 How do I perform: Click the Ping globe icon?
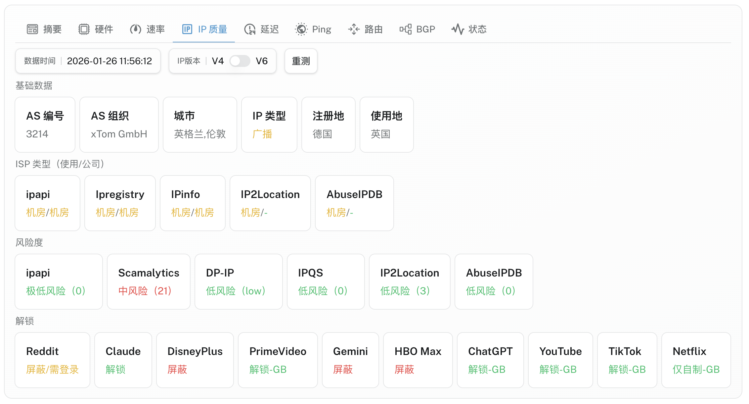pos(301,29)
